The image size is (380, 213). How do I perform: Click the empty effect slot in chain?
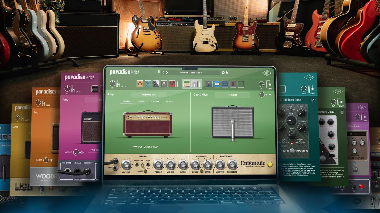click(241, 84)
